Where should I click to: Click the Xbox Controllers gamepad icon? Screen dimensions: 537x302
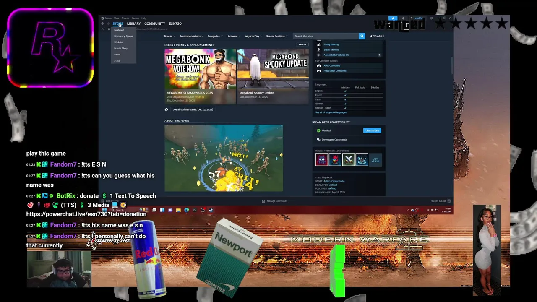point(318,65)
